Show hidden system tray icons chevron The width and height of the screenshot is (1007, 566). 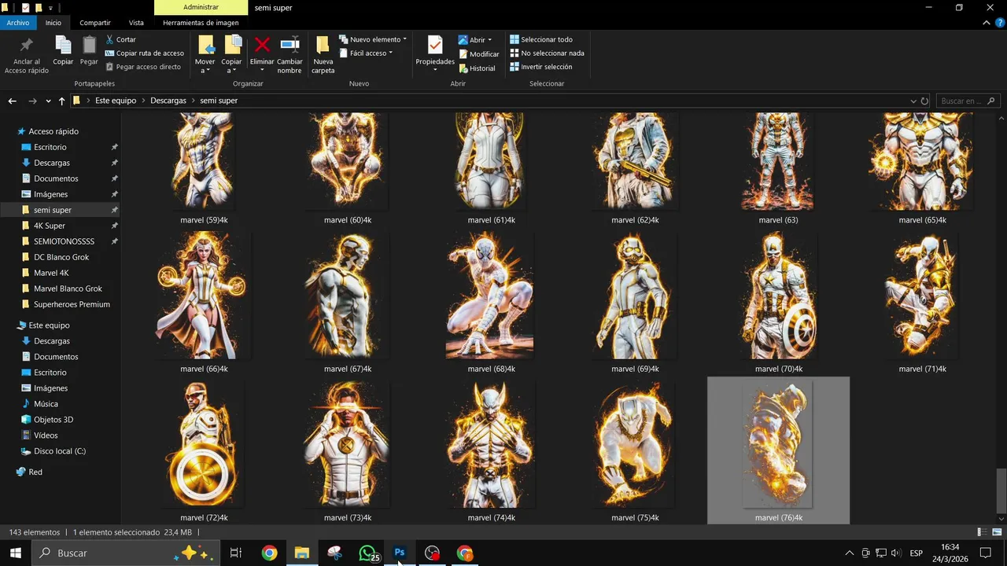849,553
